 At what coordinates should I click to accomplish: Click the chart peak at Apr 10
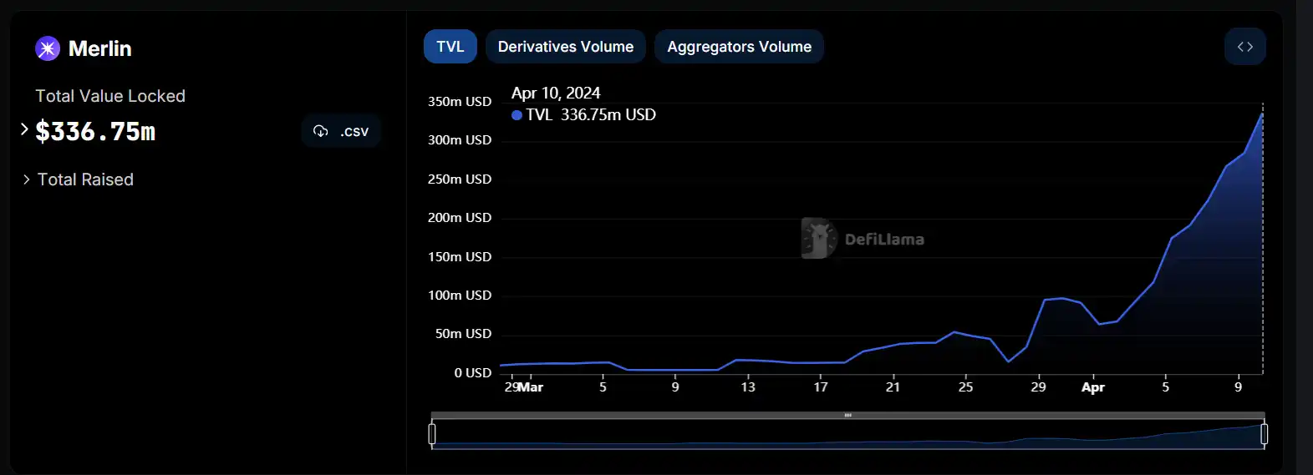tap(1261, 114)
